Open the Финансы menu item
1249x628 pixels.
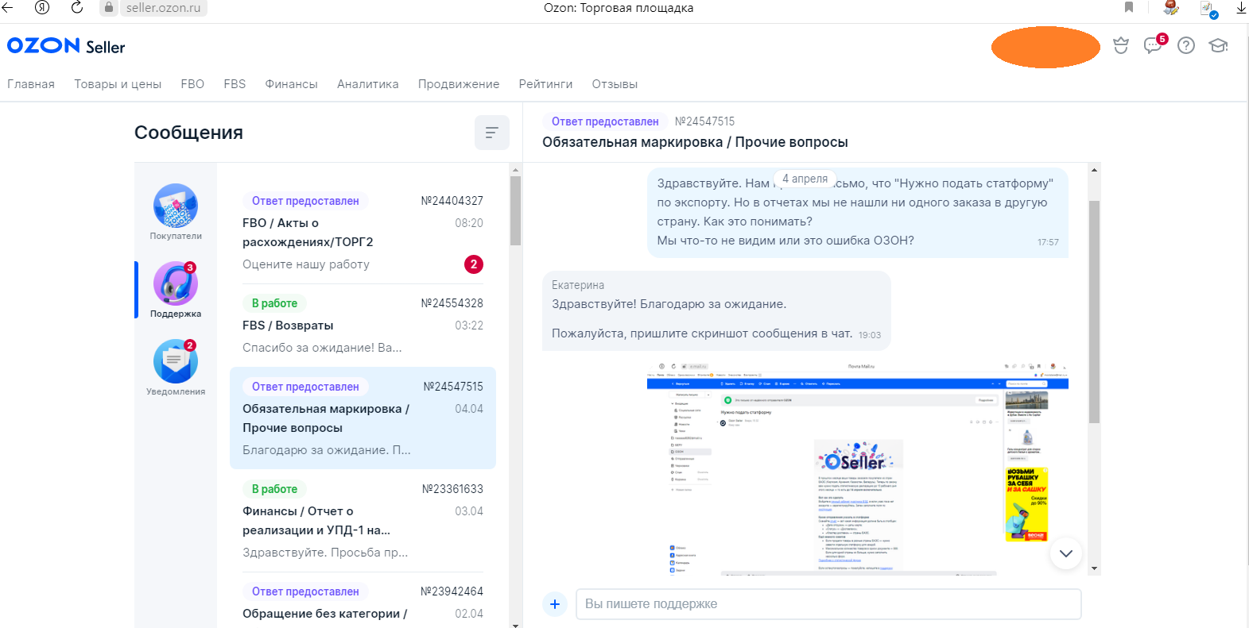(291, 84)
